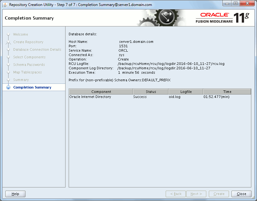The width and height of the screenshot is (257, 201).
Task: Click the port value 1531
Action: [x=123, y=46]
